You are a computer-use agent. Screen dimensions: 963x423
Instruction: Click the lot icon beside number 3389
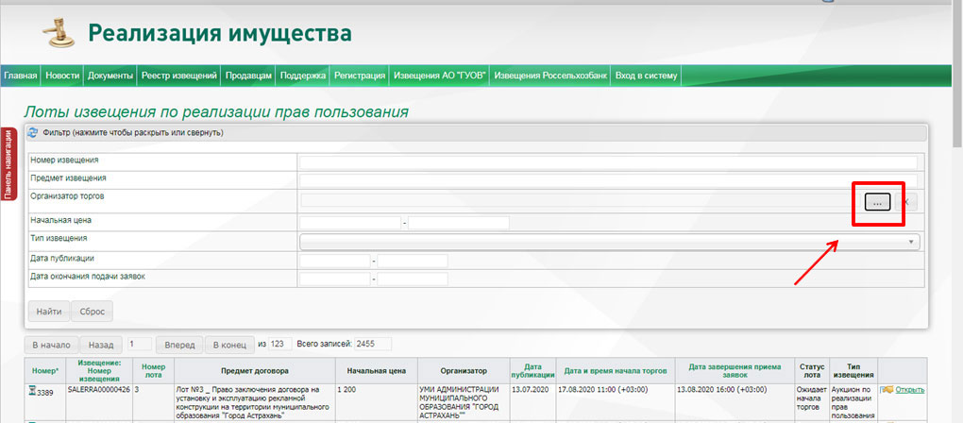(31, 391)
